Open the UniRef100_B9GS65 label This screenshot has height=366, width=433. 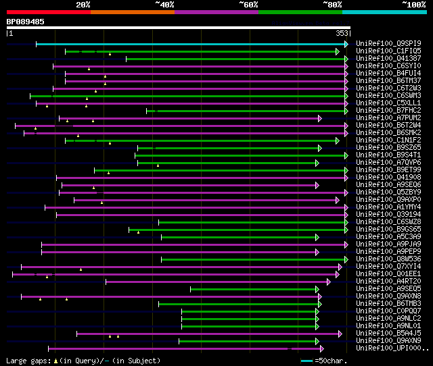388,230
